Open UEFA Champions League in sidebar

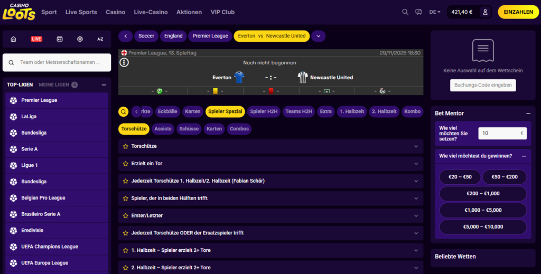click(57, 247)
